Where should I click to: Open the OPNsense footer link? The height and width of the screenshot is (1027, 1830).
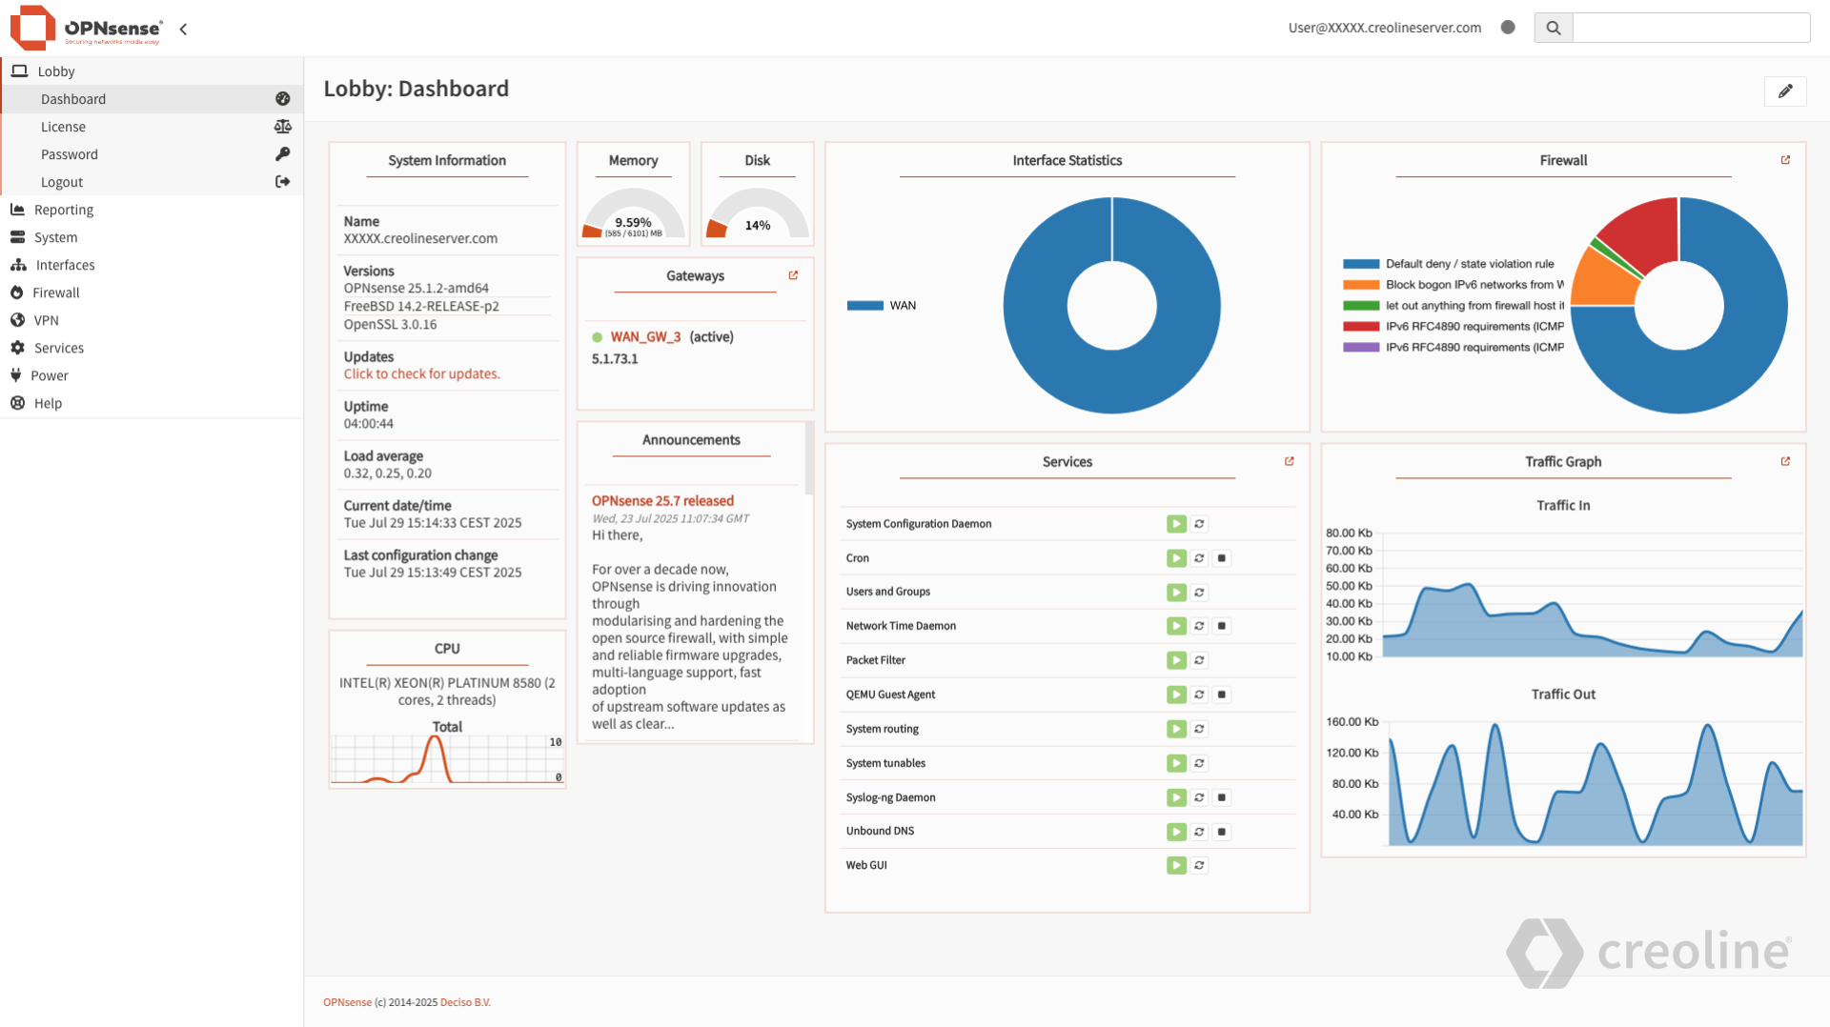coord(347,1002)
